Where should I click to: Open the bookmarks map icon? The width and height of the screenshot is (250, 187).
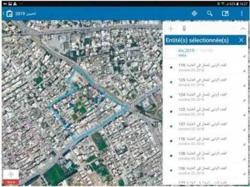click(x=226, y=14)
